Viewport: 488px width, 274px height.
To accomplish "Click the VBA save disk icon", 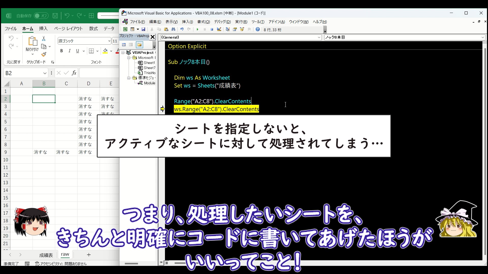I will tap(143, 29).
